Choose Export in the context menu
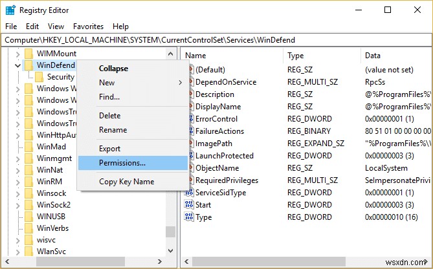The image size is (433, 269). click(133, 149)
